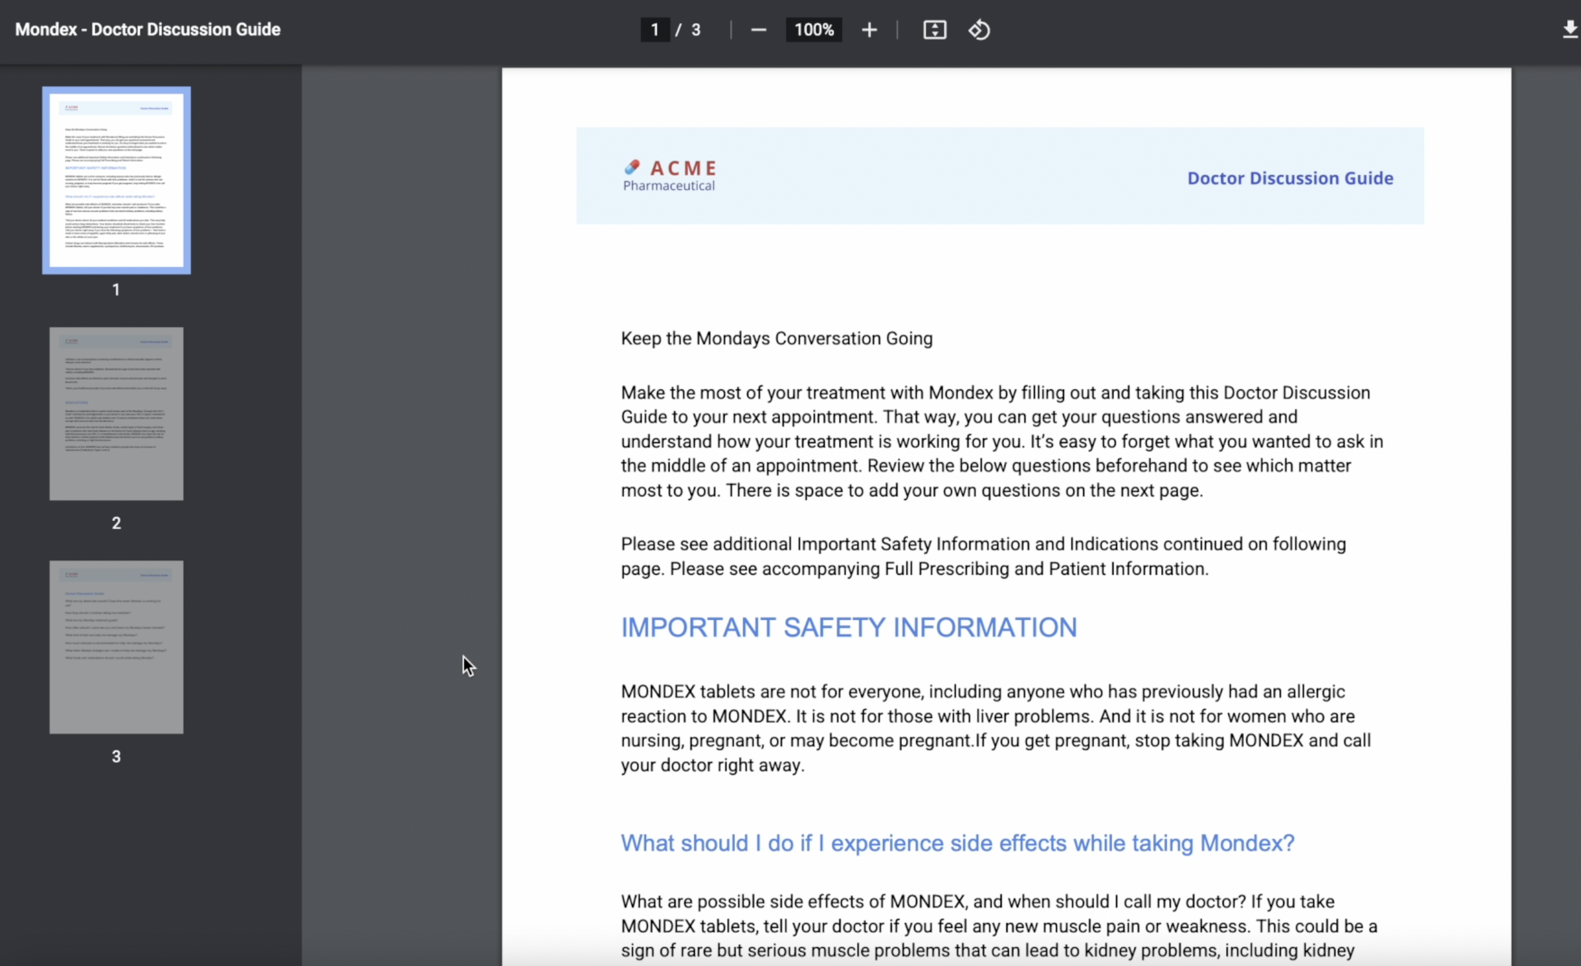
Task: Click the side effects question heading
Action: pos(957,843)
